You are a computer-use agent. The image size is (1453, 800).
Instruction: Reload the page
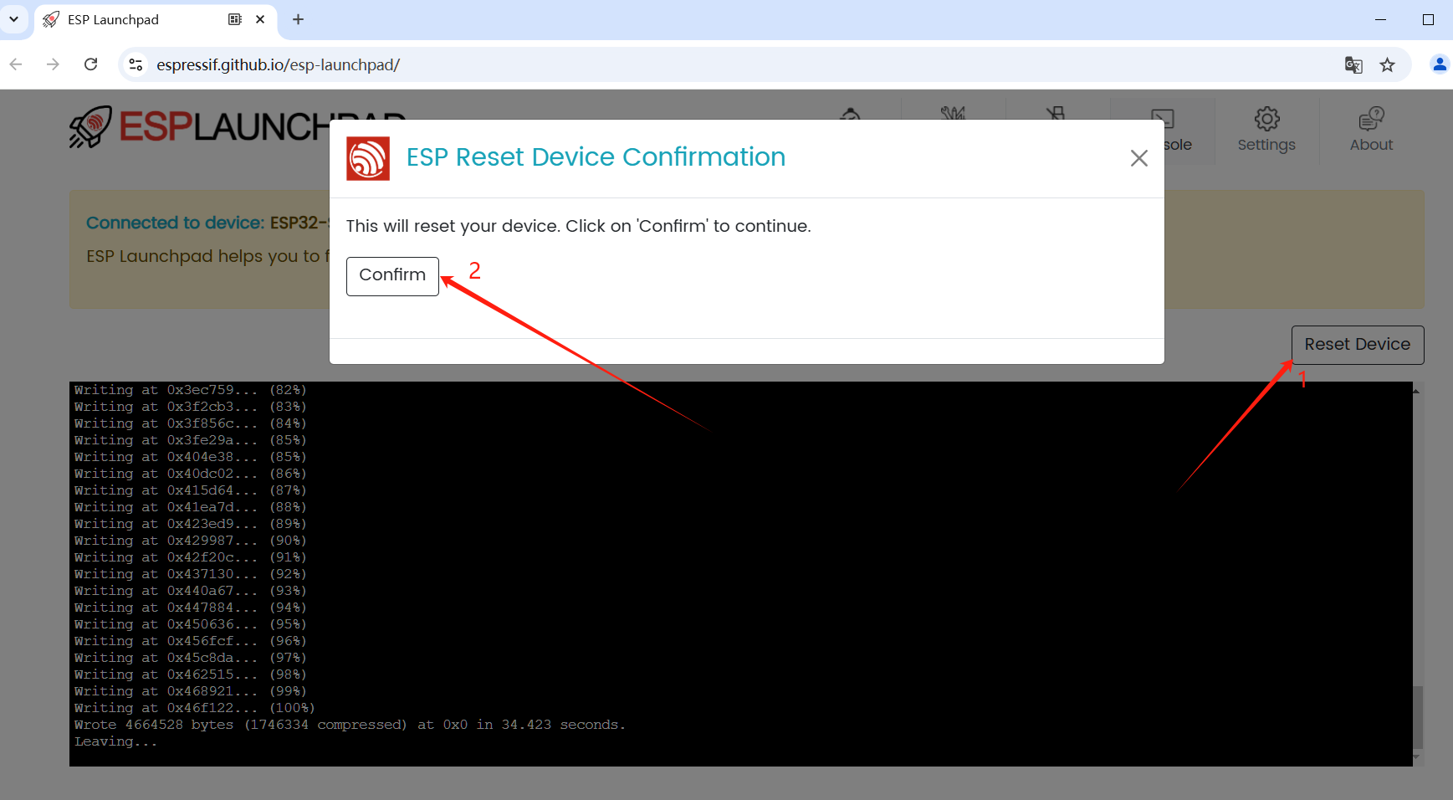coord(91,64)
